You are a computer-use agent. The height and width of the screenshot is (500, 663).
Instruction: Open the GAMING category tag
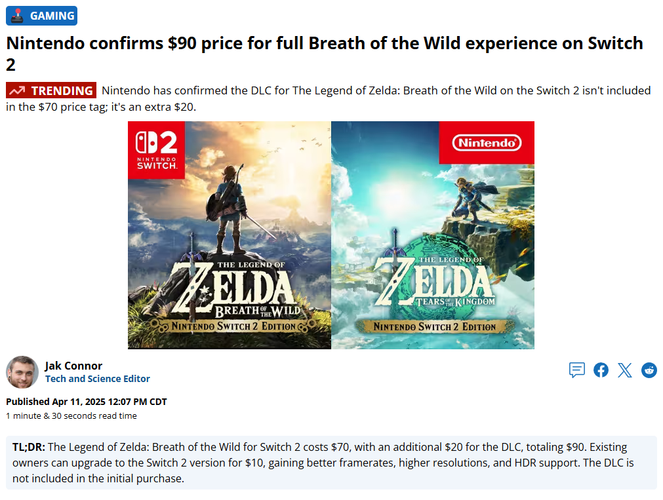coord(41,16)
